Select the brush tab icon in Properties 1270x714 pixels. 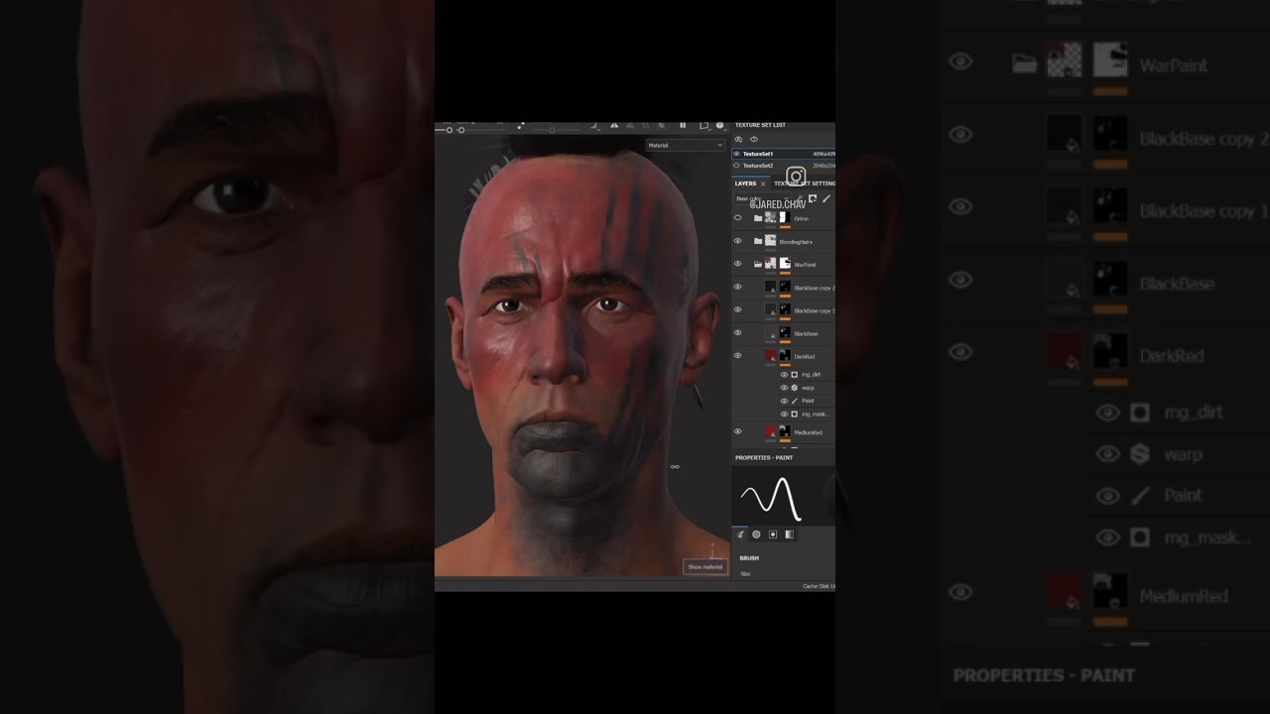(740, 535)
